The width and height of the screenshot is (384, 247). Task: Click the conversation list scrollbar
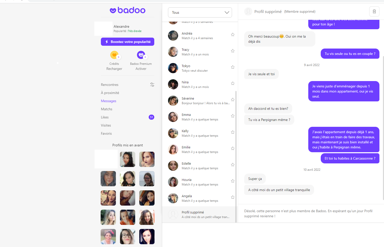pos(236,156)
